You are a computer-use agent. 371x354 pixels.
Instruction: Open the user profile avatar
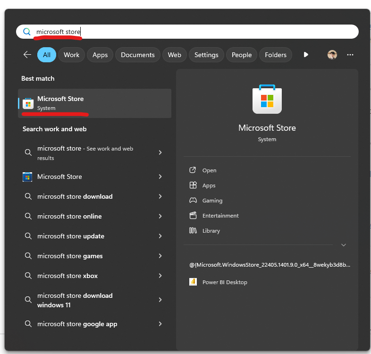(332, 55)
